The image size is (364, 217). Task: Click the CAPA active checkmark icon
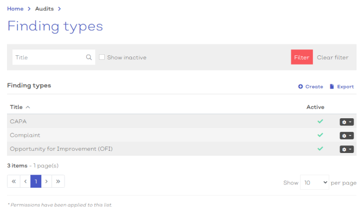coord(320,122)
